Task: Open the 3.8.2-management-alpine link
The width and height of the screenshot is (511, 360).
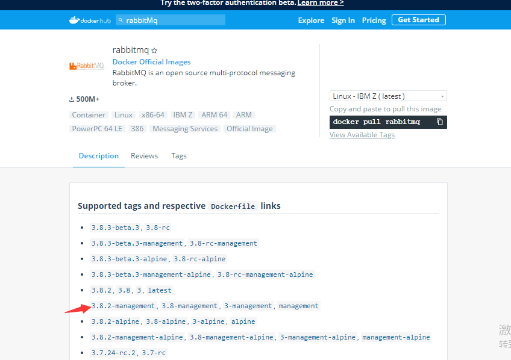Action: coord(137,337)
